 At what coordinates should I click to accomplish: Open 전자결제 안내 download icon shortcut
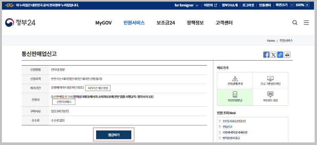235,81
